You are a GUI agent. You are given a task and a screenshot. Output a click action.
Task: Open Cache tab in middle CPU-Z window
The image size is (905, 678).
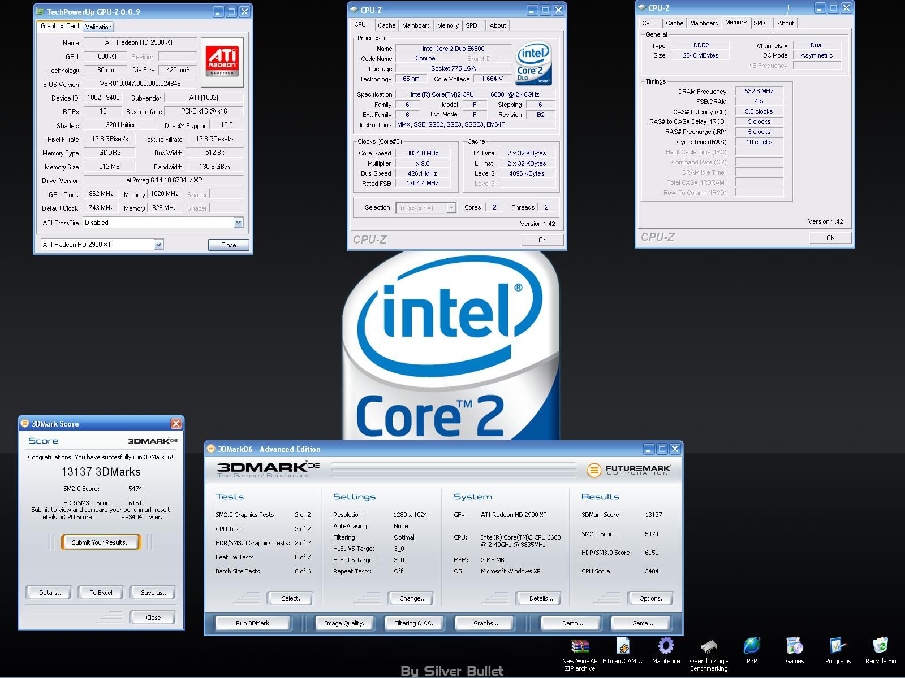pos(387,25)
